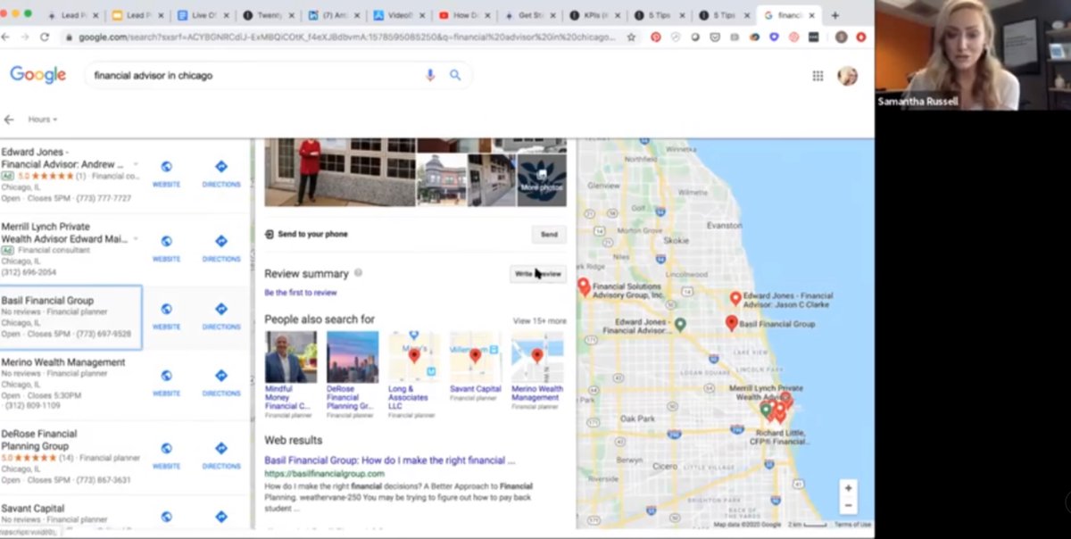Open Long & Associates LLC map thumbnail
This screenshot has height=539, width=1071.
[414, 357]
